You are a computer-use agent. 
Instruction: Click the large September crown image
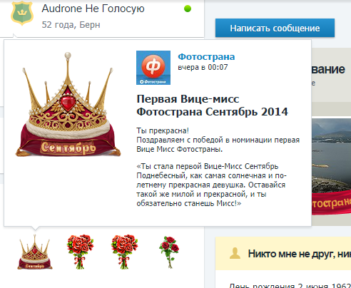(68, 105)
